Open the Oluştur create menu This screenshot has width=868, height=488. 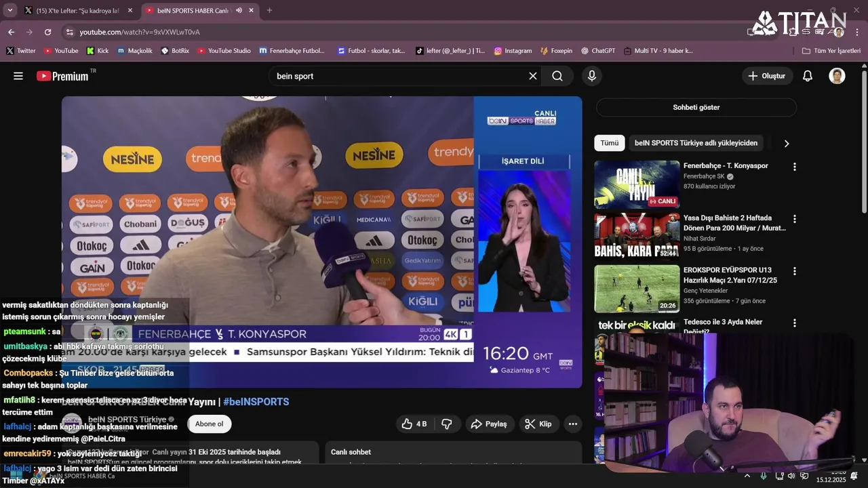767,76
